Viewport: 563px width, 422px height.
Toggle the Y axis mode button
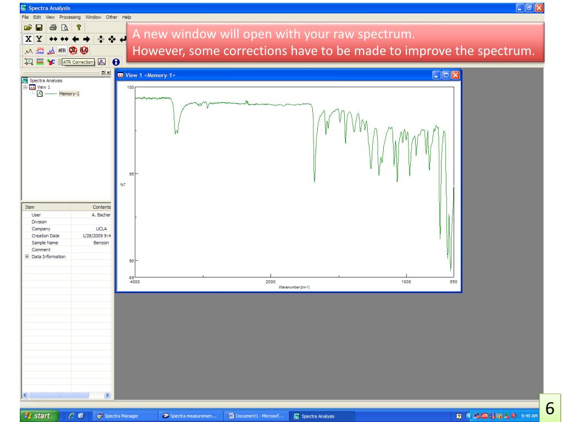click(39, 39)
